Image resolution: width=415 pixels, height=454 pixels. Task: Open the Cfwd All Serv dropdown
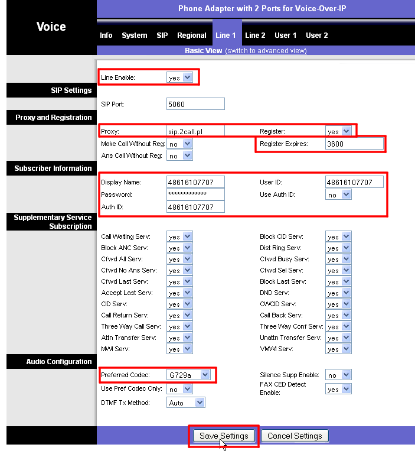[x=179, y=259]
